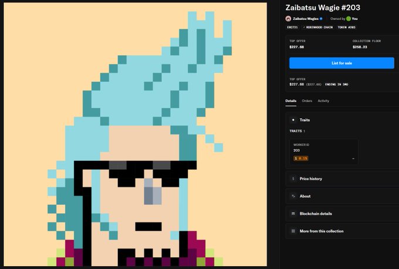Screen dimensions: 399x269
Task: Switch to the Activity tab
Action: coord(323,101)
